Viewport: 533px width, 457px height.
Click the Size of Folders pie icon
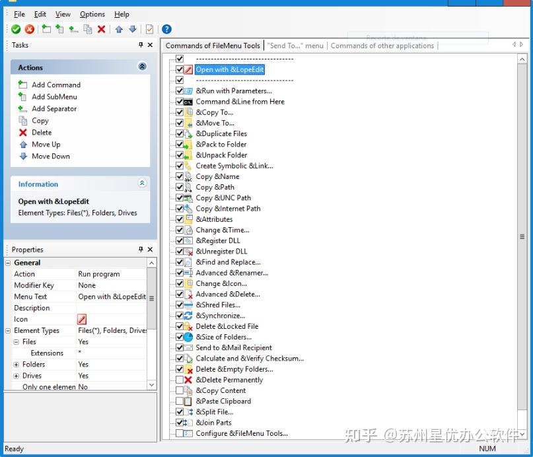coord(188,337)
